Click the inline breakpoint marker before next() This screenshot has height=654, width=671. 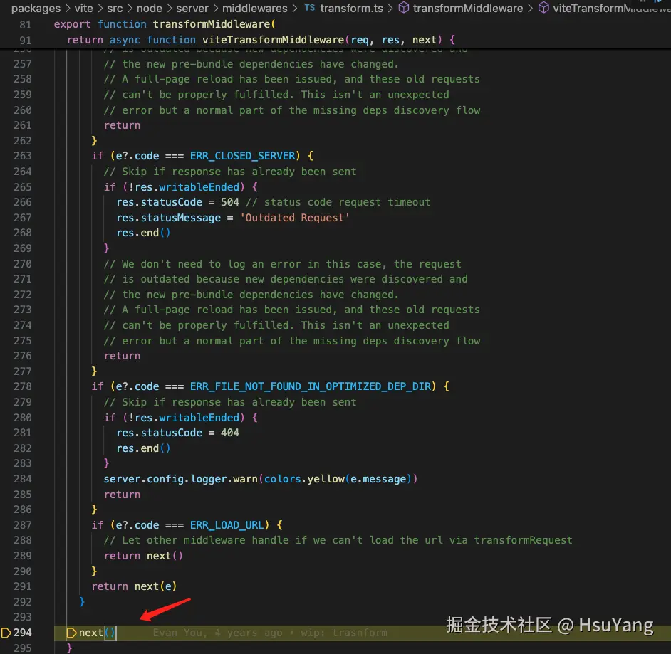pyautogui.click(x=71, y=633)
